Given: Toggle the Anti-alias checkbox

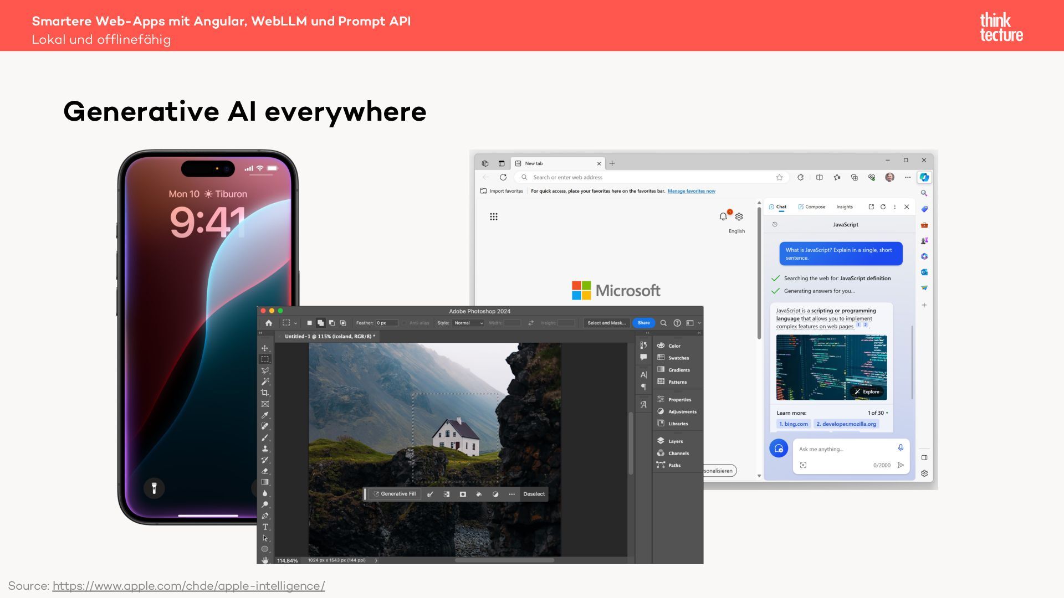Looking at the screenshot, I should (404, 323).
